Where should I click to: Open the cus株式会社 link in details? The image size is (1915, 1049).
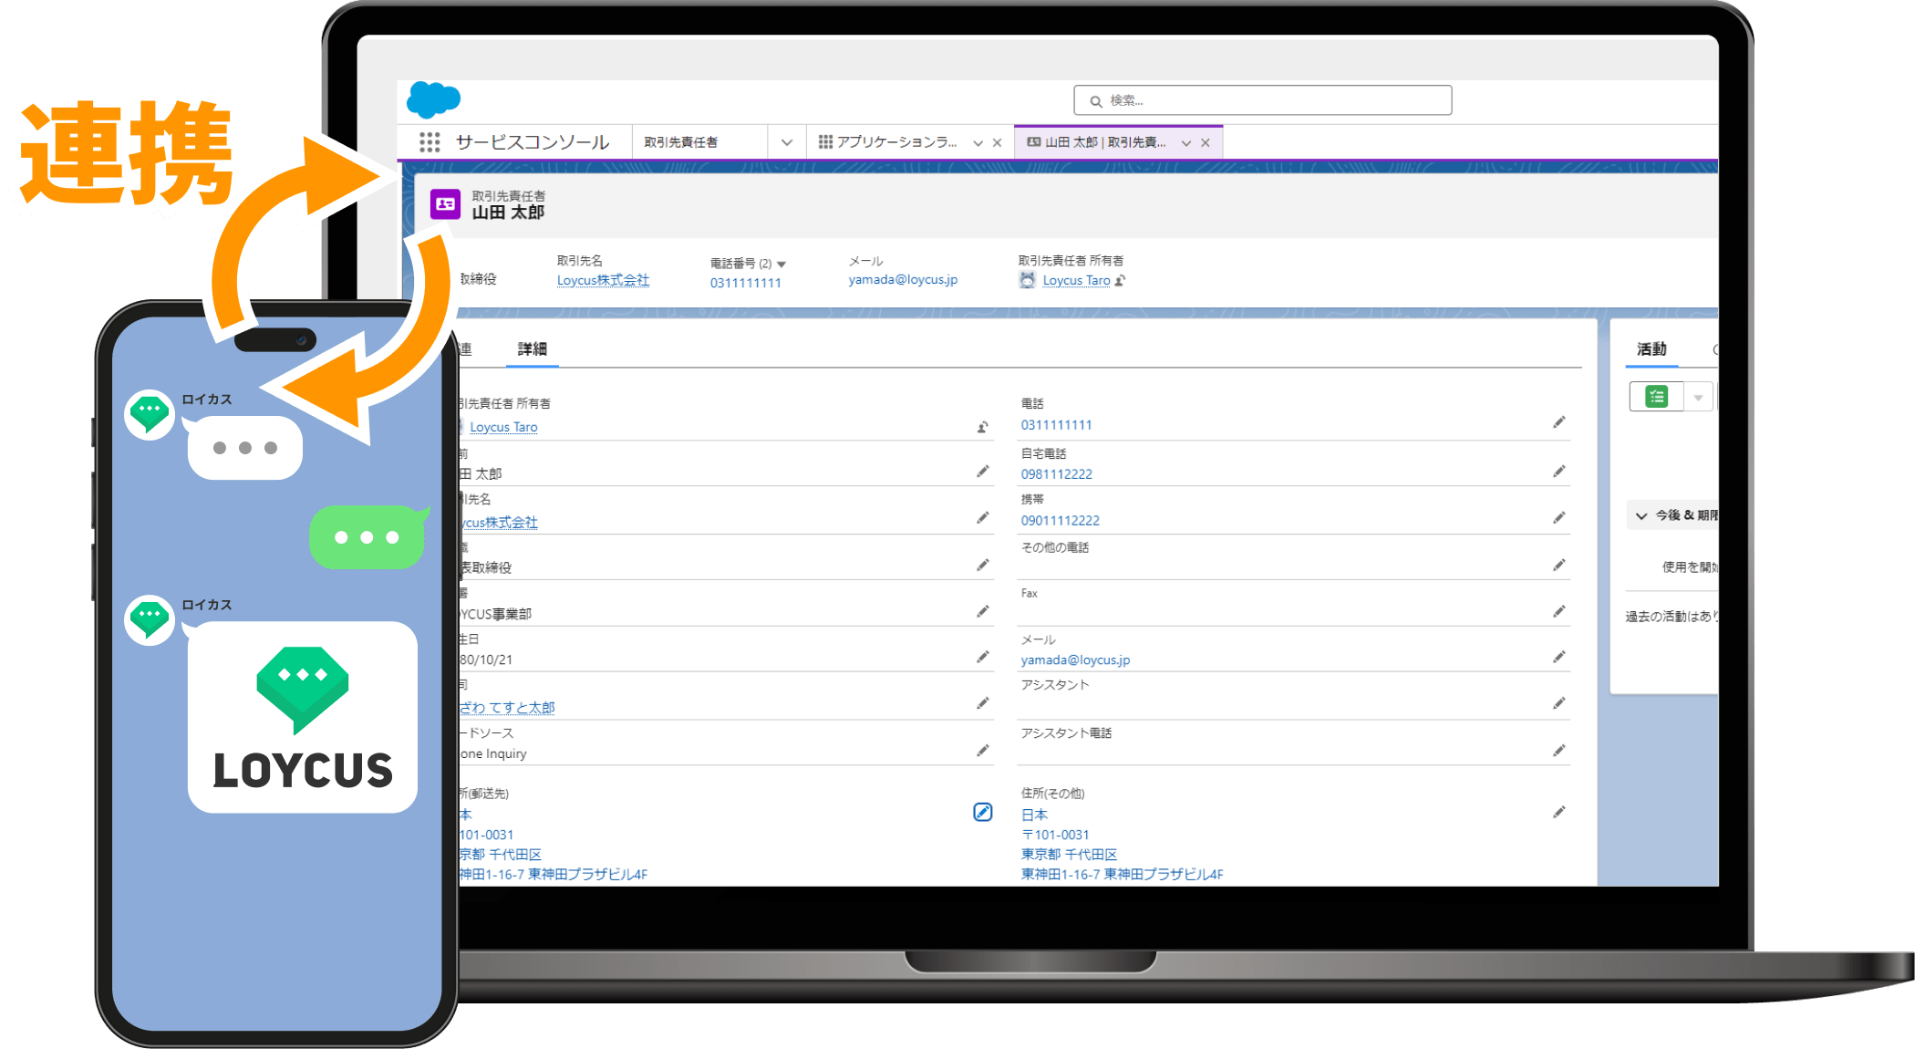point(498,523)
